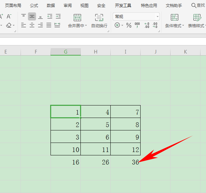Center text horizontally

(32, 25)
